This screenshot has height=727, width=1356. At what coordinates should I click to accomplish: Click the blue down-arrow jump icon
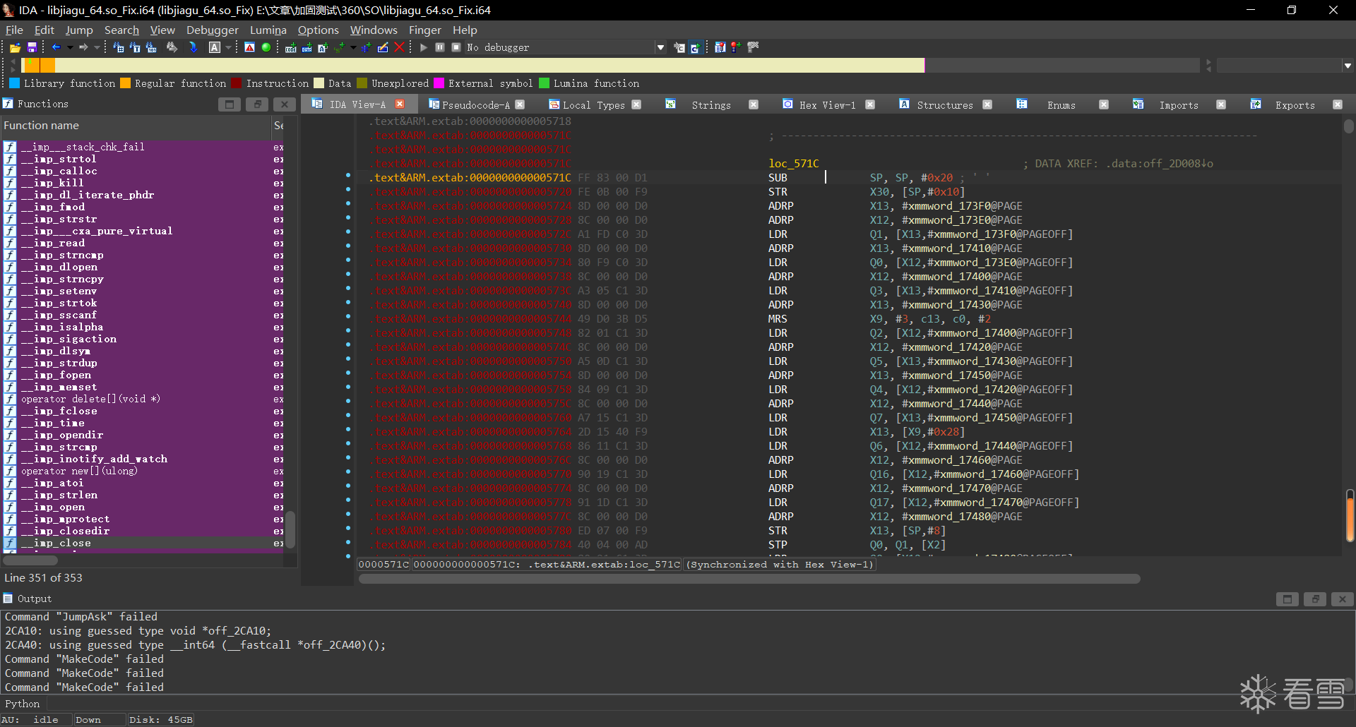pos(193,47)
